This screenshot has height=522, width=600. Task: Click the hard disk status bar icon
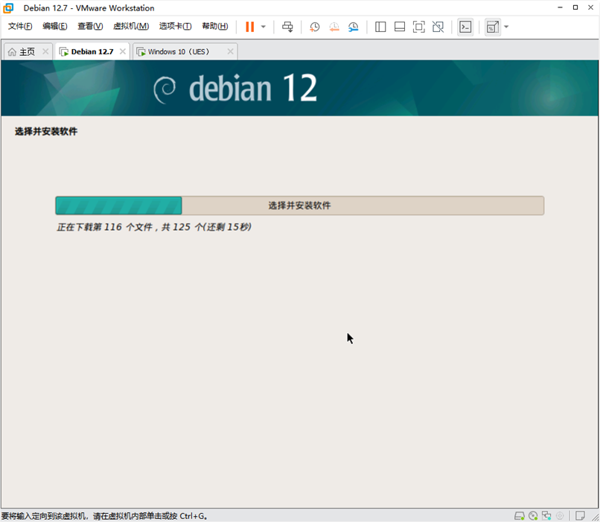pyautogui.click(x=520, y=516)
